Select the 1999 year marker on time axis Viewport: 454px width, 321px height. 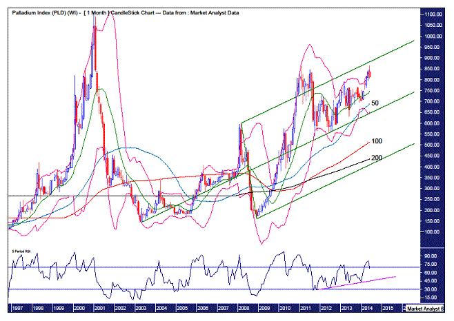pos(59,309)
